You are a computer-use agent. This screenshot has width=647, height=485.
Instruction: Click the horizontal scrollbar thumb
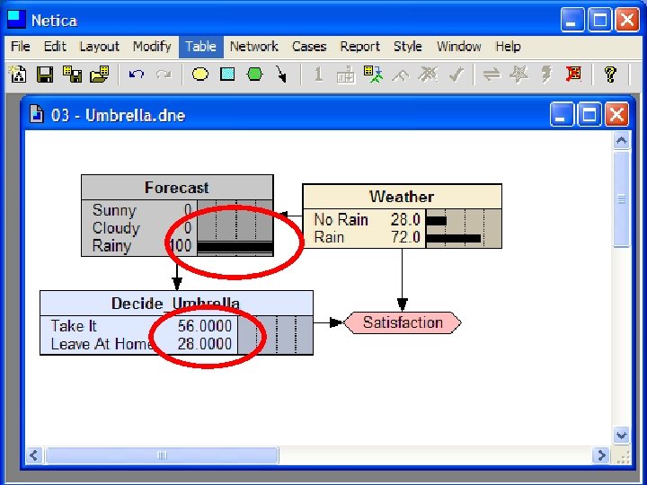(x=162, y=455)
